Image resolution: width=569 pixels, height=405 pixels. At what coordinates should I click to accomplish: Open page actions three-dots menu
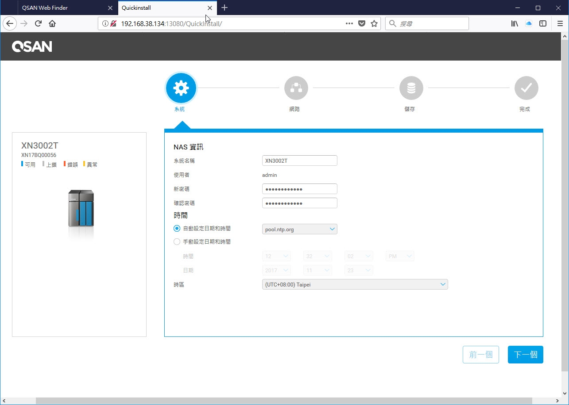349,23
